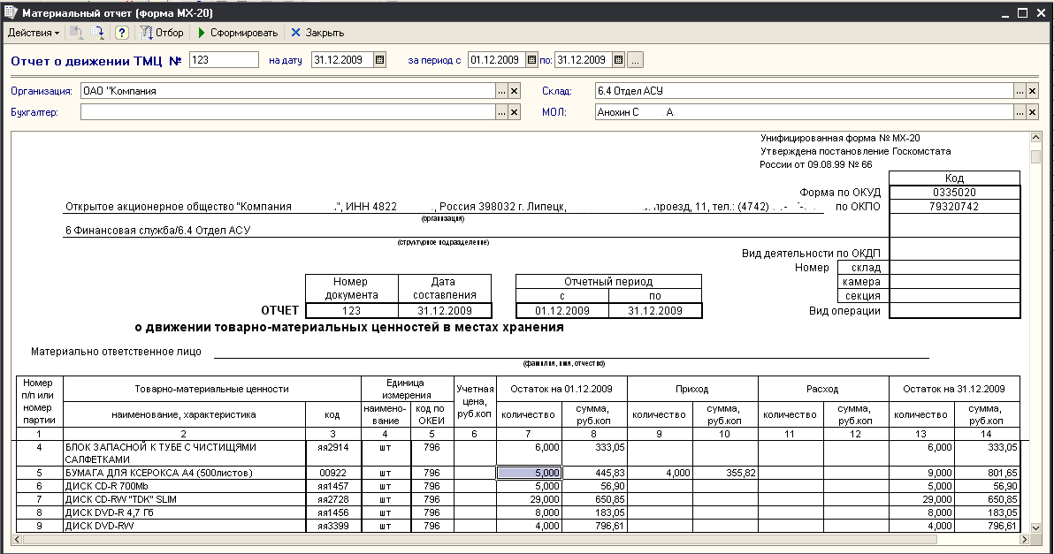Select приход количество cell 4,000
This screenshot has height=554, width=1054.
660,473
